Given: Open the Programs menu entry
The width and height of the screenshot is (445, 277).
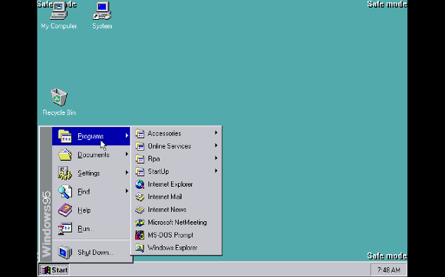Looking at the screenshot, I should click(91, 136).
